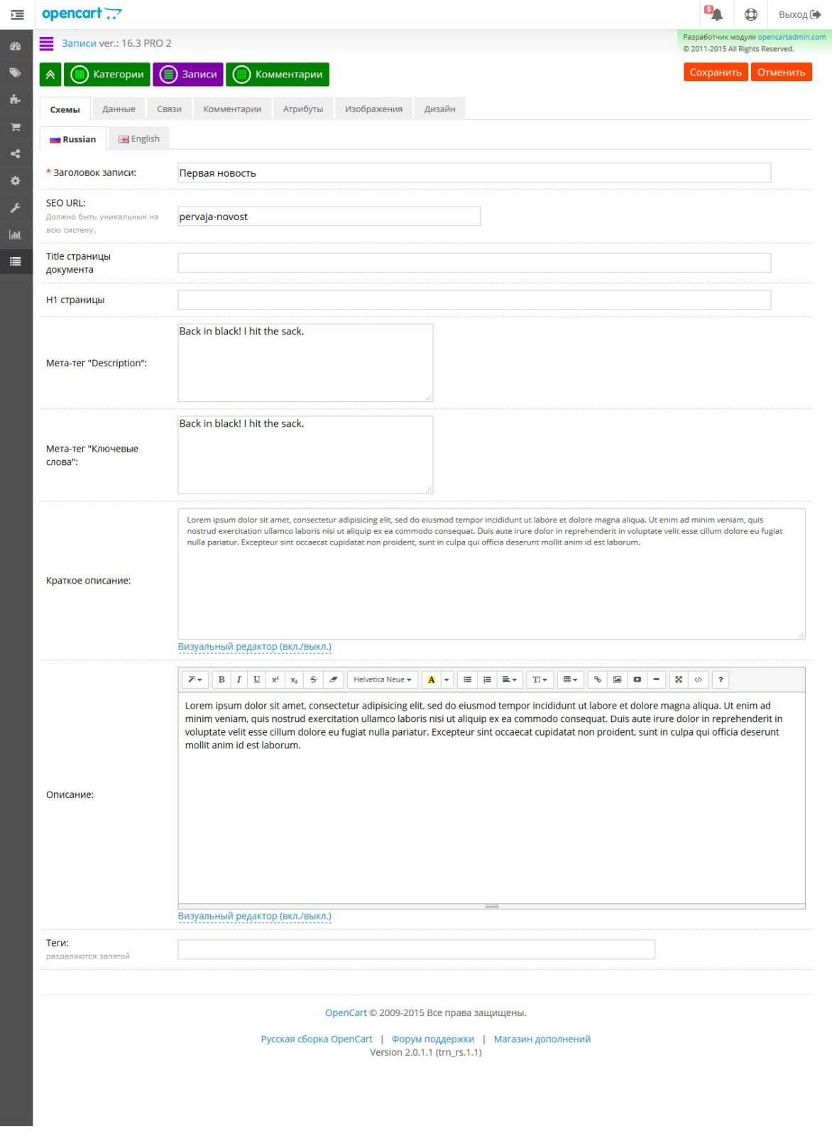832x1136 pixels.
Task: Open the Catalog tags sidebar icon
Action: (16, 72)
